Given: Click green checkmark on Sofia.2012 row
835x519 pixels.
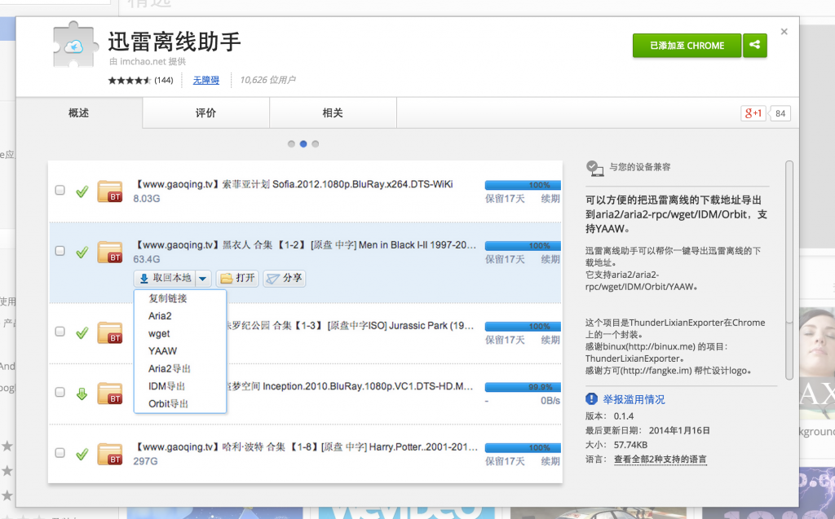Looking at the screenshot, I should [82, 191].
